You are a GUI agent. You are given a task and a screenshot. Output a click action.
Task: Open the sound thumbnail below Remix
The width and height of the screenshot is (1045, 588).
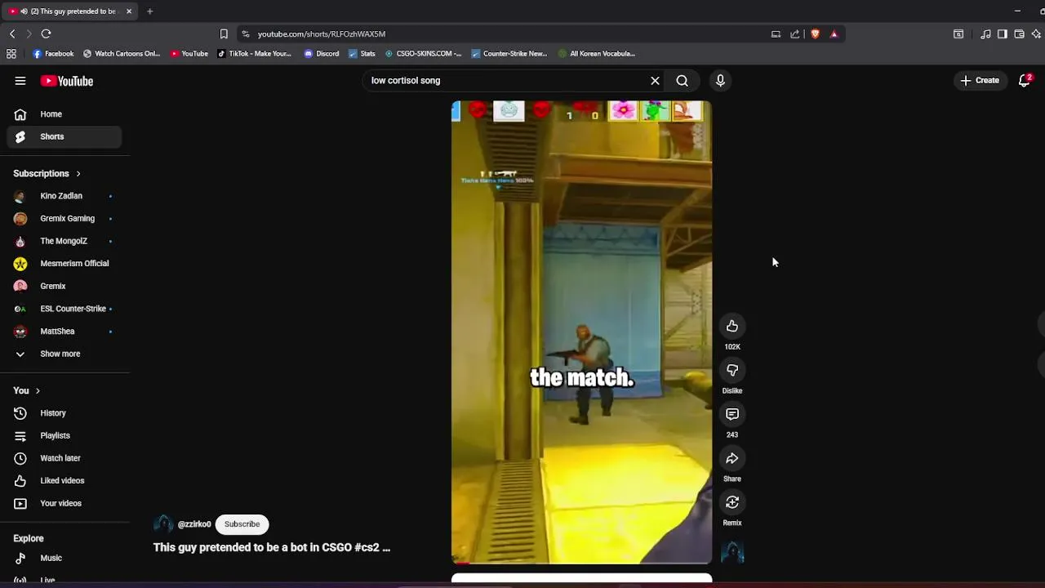click(732, 553)
